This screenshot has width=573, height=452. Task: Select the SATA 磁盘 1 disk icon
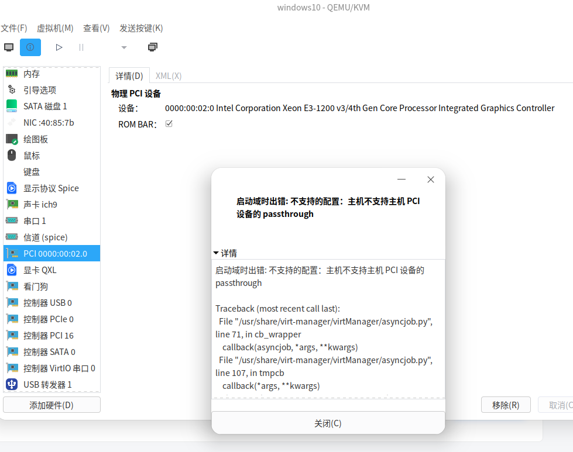pyautogui.click(x=12, y=106)
